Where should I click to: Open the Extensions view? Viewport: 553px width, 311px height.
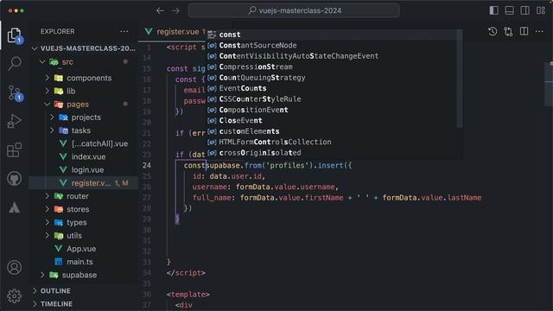[15, 150]
